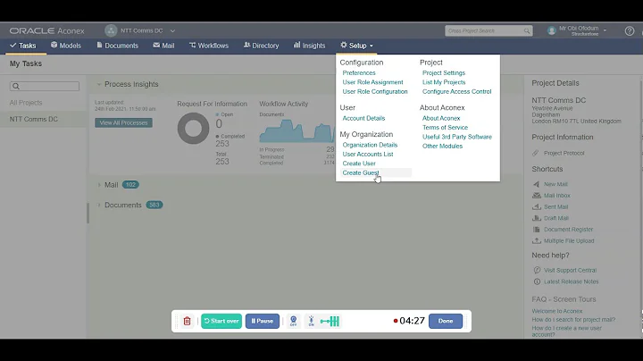Screen dimensions: 643x361
Task: Open the Insights tab
Action: coord(309,46)
